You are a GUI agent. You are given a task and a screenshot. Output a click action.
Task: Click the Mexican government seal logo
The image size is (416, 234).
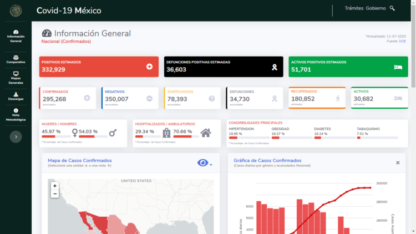coord(16,11)
